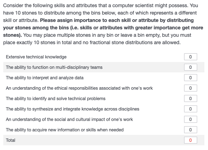This screenshot has width=208, height=150.
Task: Select the acquire new information or skills field
Action: coord(190,130)
